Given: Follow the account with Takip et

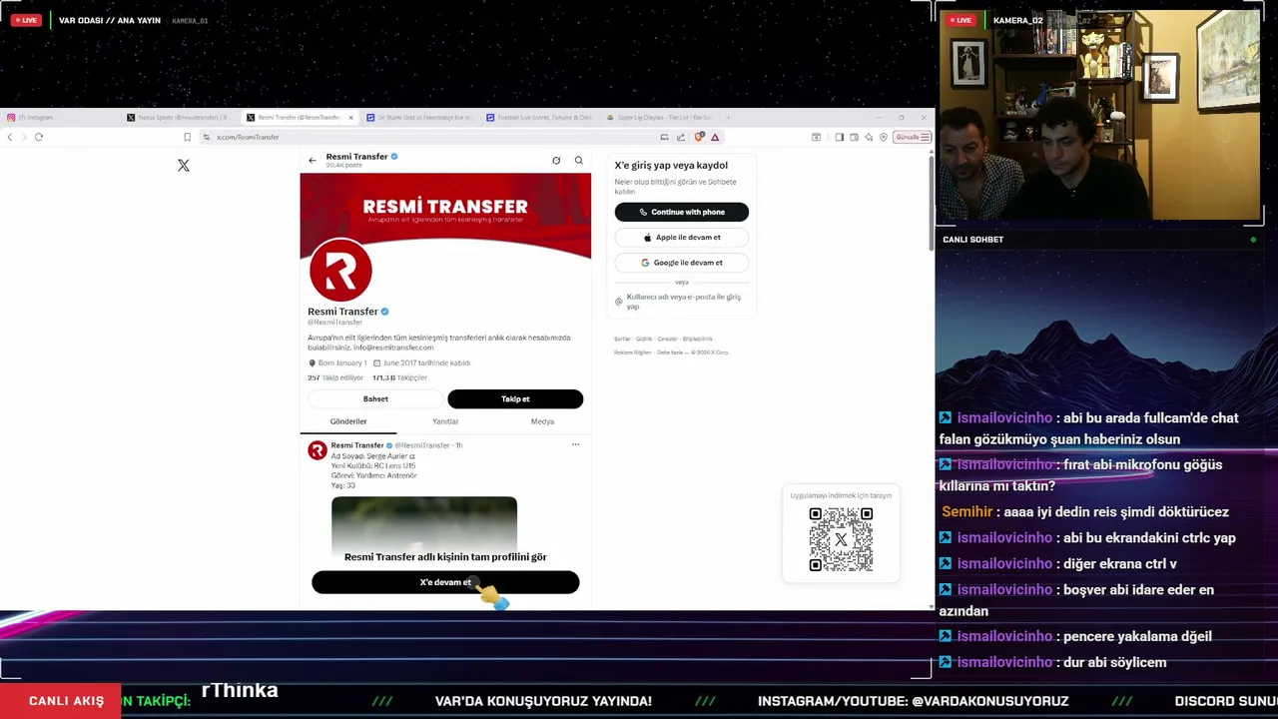Looking at the screenshot, I should (515, 399).
